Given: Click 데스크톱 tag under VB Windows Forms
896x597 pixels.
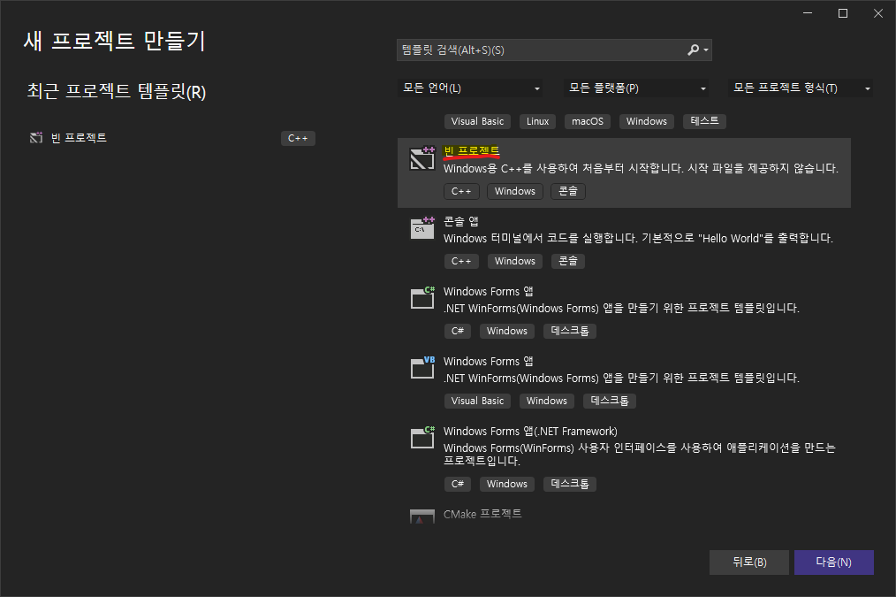Looking at the screenshot, I should [609, 401].
